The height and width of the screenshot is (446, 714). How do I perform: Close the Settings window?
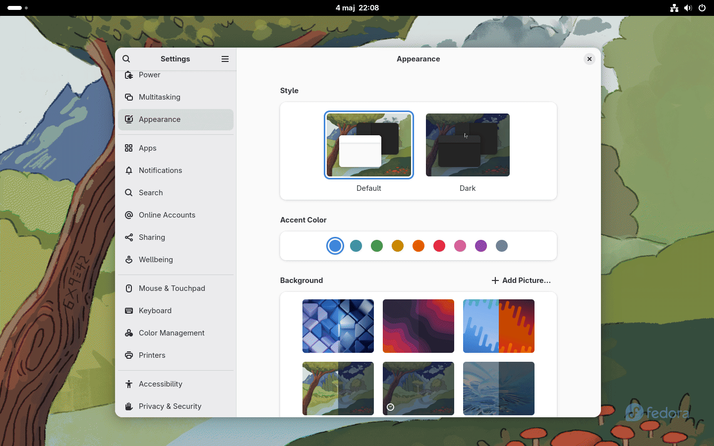tap(590, 59)
